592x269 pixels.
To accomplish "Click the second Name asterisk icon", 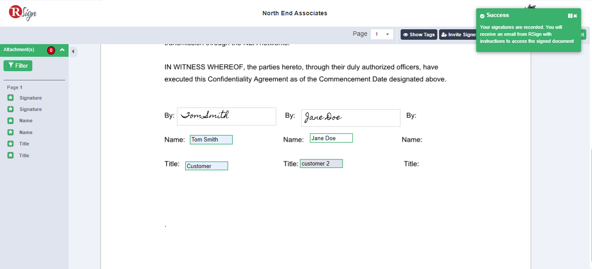I will 10,132.
